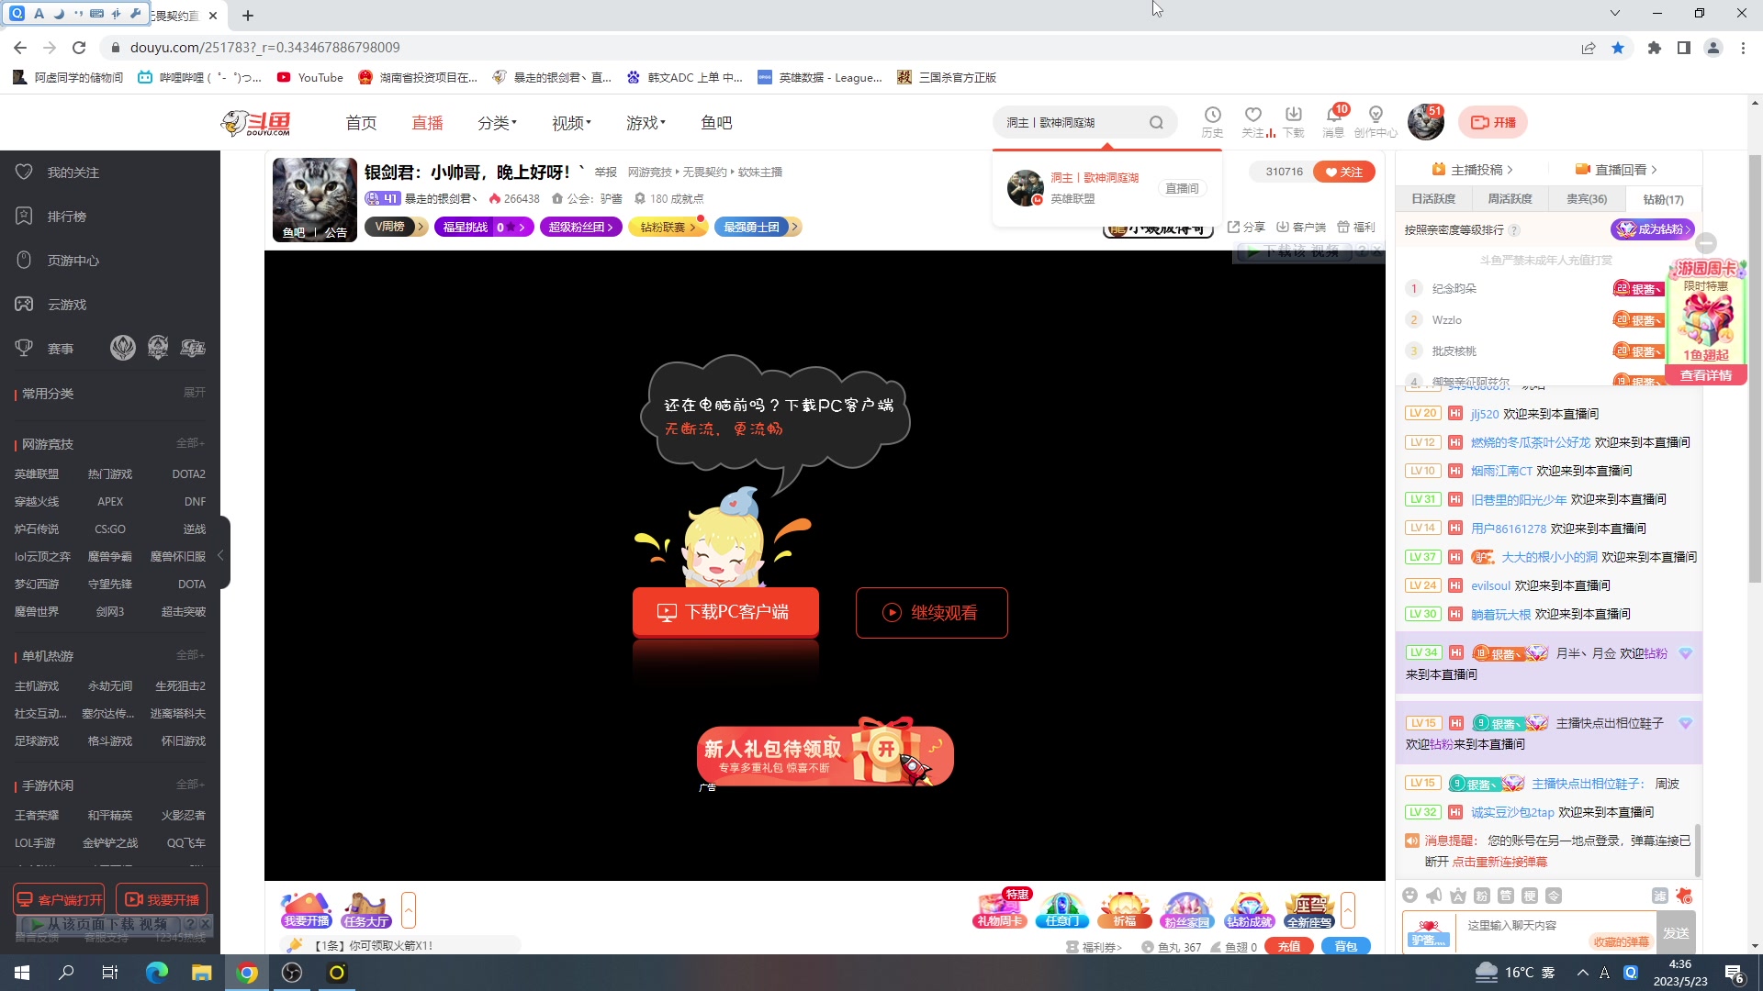
Task: Click the emoji smiley icon in chat bar
Action: tap(1410, 895)
